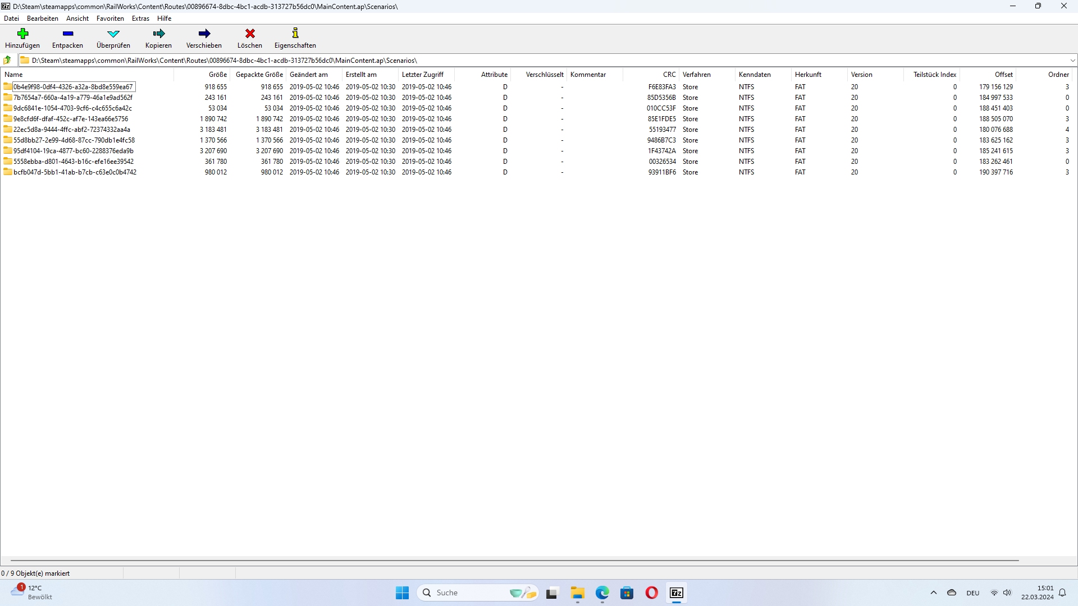The image size is (1078, 606).
Task: Open the Datei menu
Action: click(x=11, y=19)
